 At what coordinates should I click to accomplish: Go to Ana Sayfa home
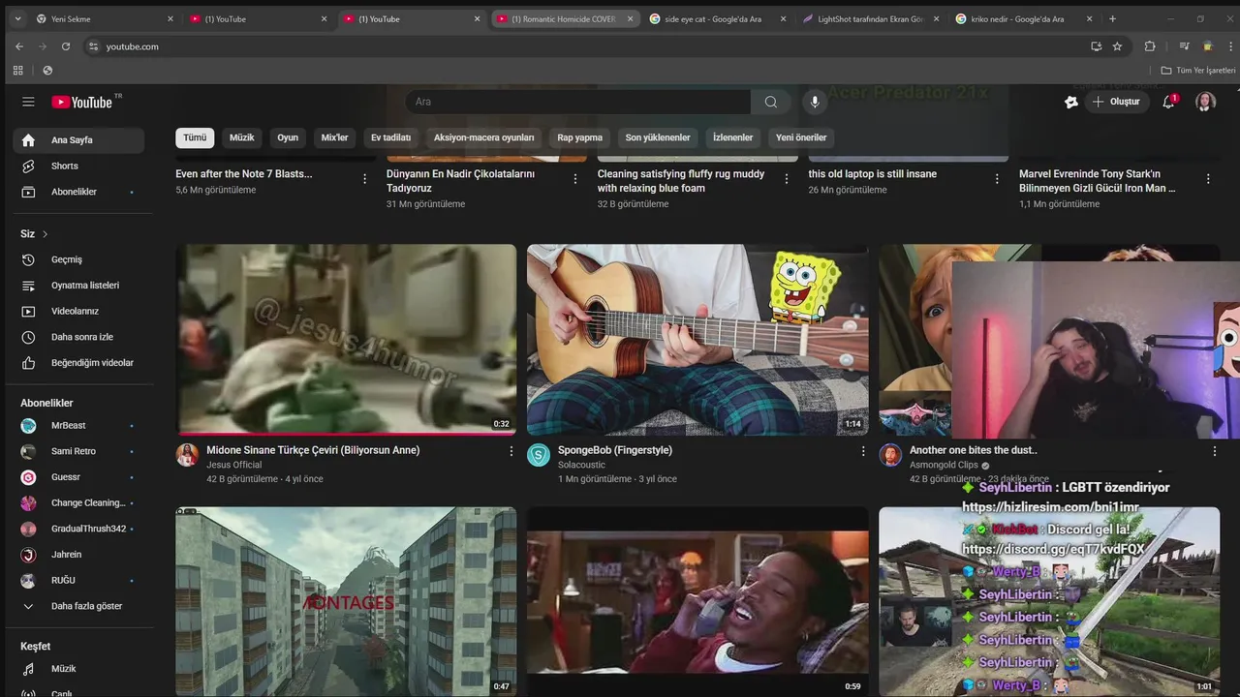point(78,140)
